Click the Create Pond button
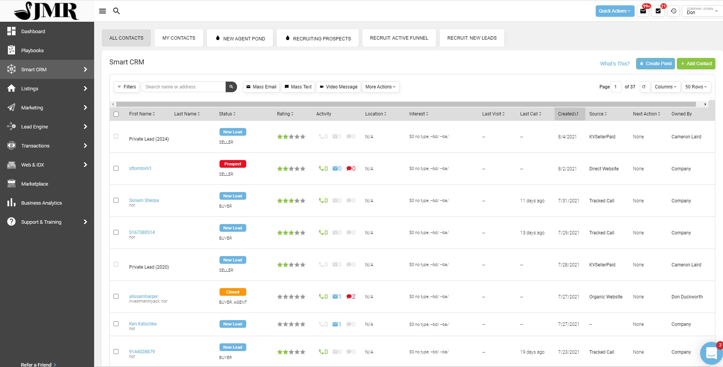This screenshot has width=723, height=367. (x=656, y=64)
